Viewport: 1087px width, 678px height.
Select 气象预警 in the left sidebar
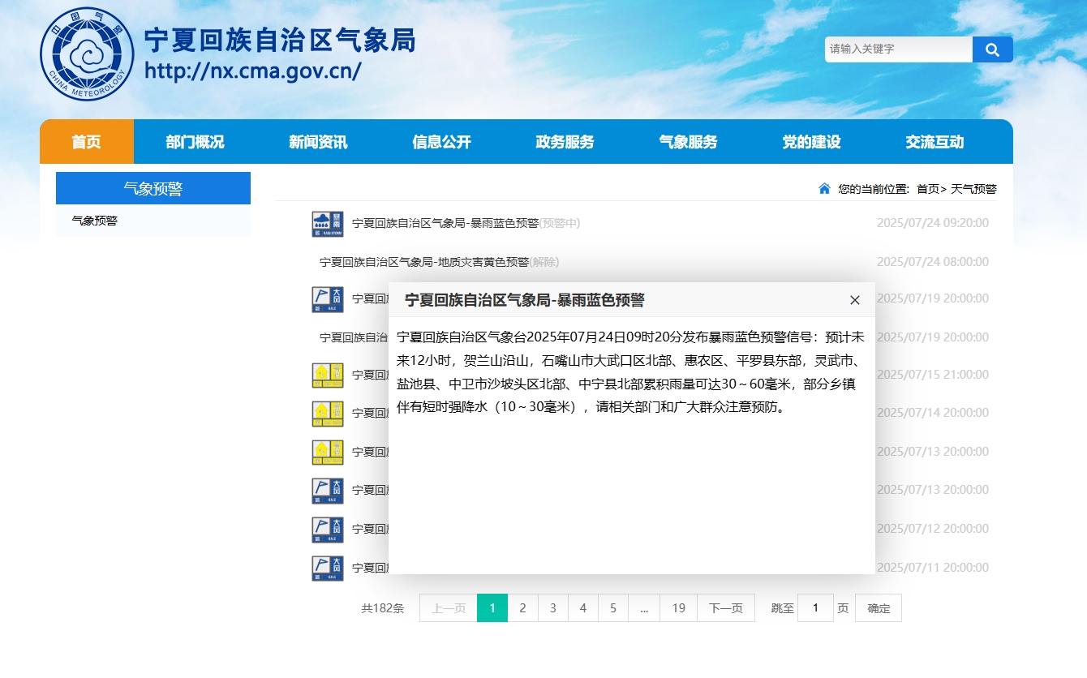pyautogui.click(x=95, y=221)
